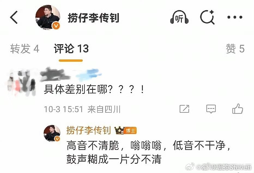
Task: Switch to the 转发 4 tab
Action: coord(25,49)
